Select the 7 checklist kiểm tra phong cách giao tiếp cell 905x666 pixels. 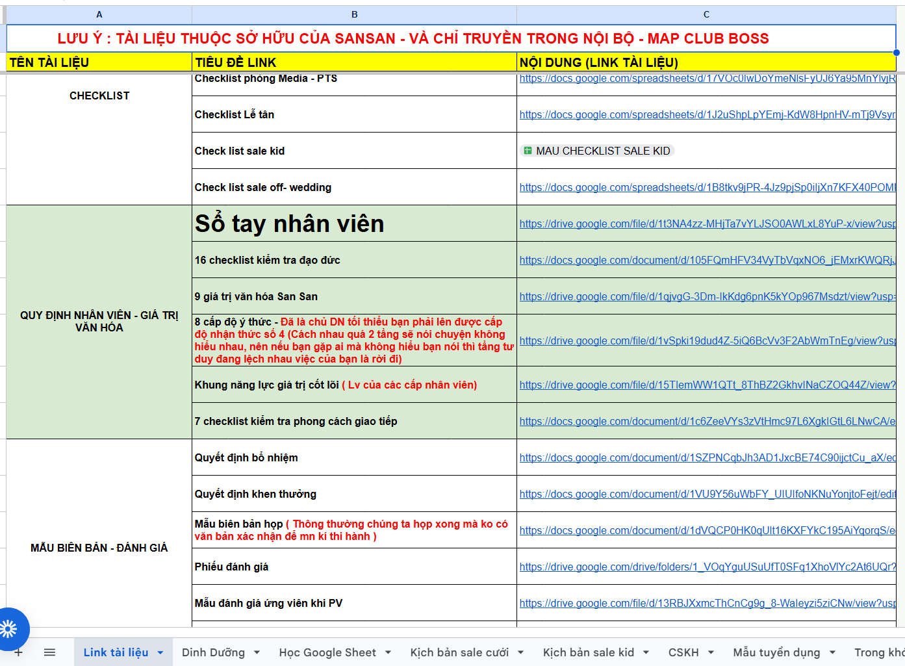tap(355, 421)
